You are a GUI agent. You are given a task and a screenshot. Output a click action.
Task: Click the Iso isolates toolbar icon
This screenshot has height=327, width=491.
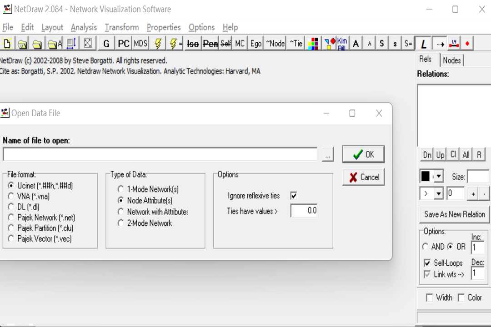coord(193,44)
